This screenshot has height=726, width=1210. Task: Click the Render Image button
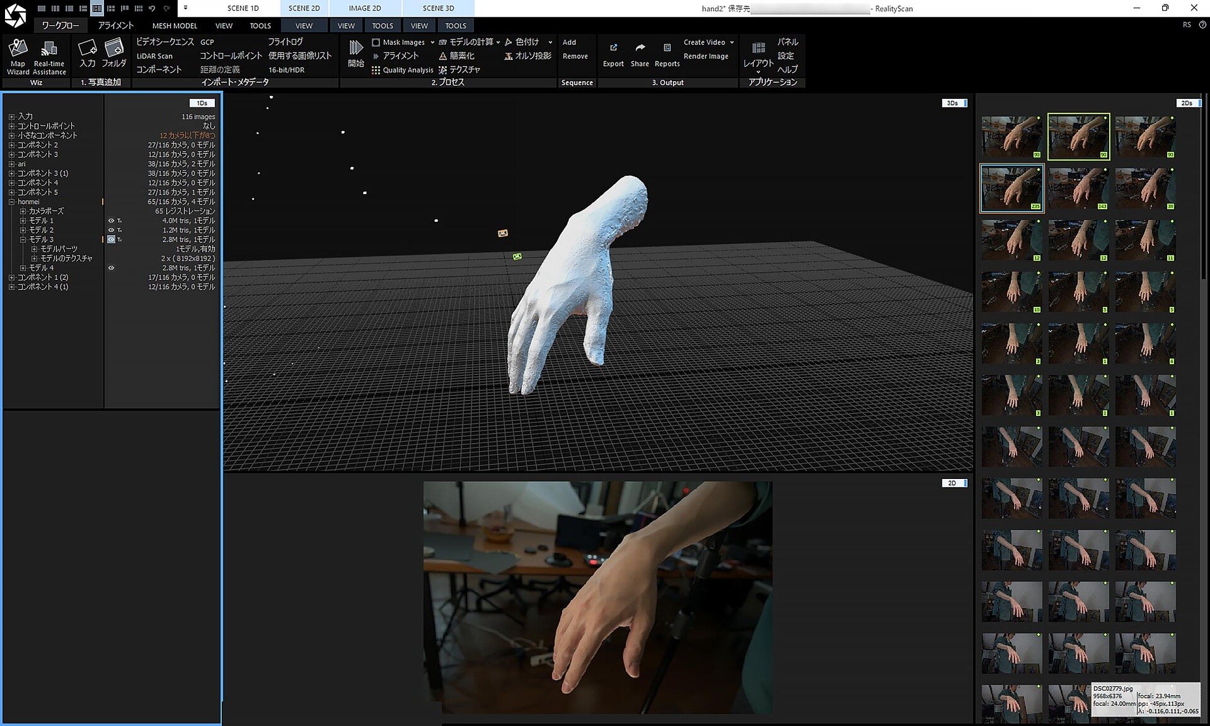tap(706, 56)
